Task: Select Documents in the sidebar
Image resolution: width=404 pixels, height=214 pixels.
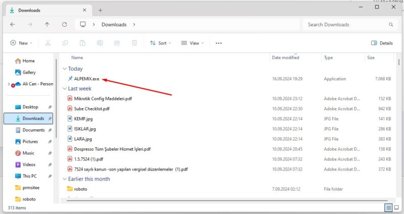Action: pos(33,130)
